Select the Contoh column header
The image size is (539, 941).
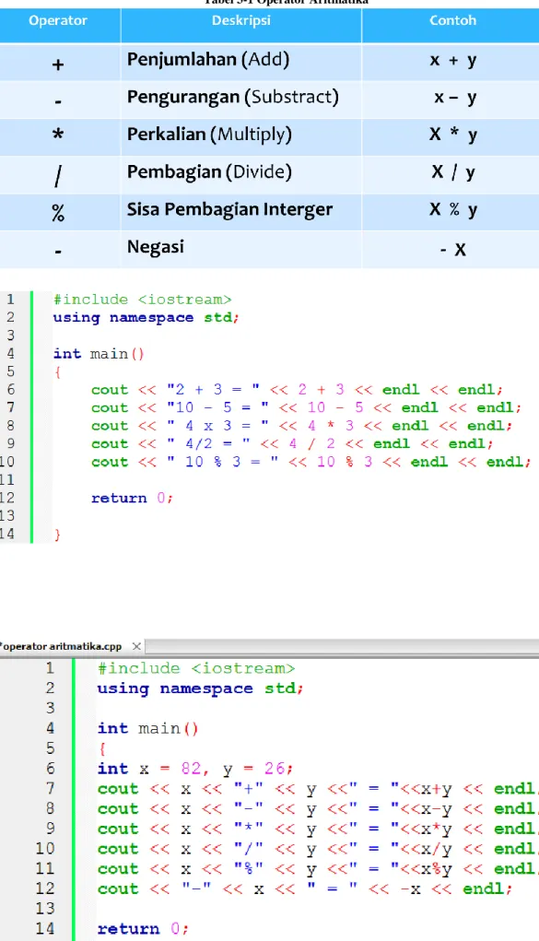452,20
